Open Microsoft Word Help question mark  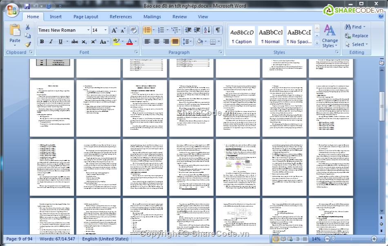[381, 16]
